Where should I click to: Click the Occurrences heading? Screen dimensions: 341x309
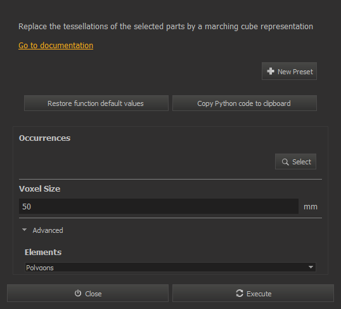(x=44, y=138)
